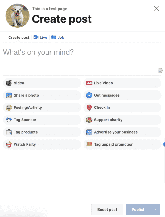Screen dimensions: 165x217
Task: Choose the Live Video label
Action: tap(103, 83)
